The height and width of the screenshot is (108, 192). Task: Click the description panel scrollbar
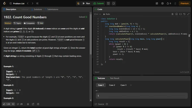(x=91, y=34)
